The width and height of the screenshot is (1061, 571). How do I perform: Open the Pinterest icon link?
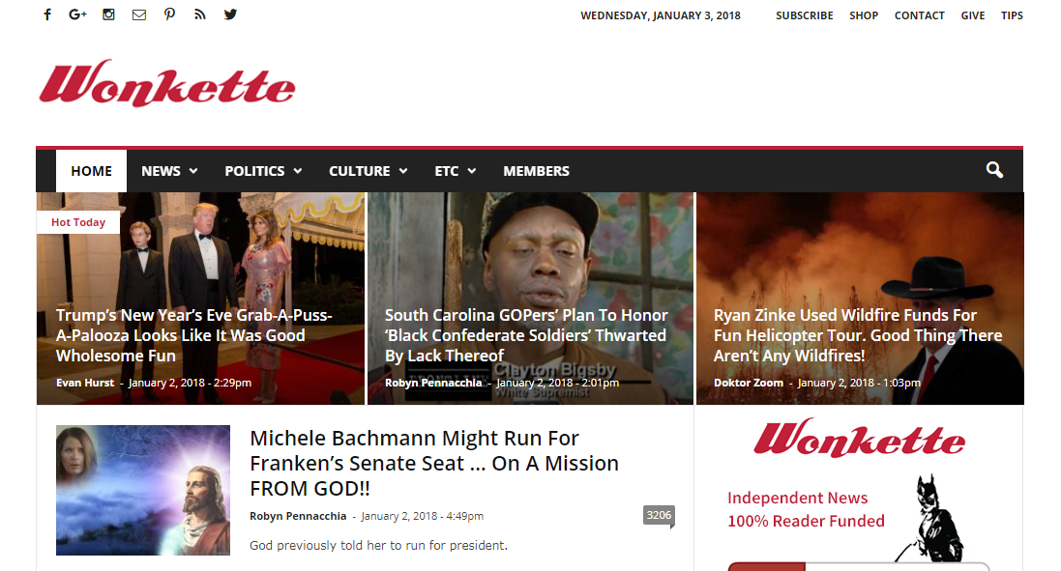pos(170,14)
